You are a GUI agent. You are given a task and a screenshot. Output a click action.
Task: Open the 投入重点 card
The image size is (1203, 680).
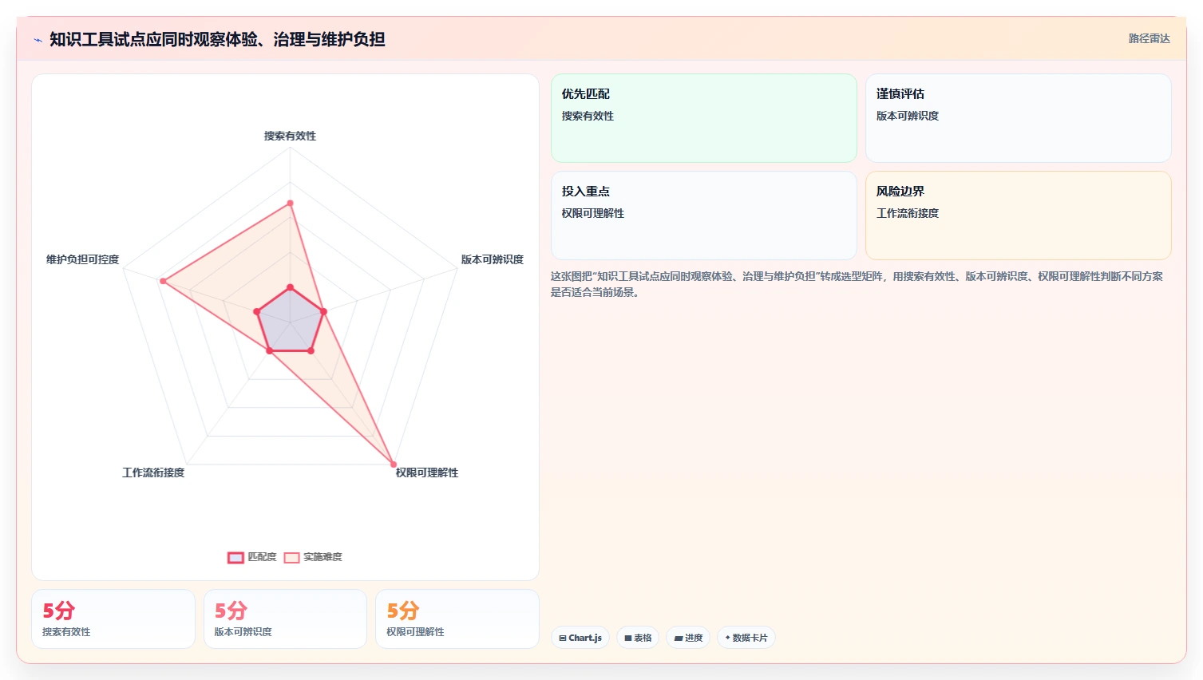coord(703,215)
